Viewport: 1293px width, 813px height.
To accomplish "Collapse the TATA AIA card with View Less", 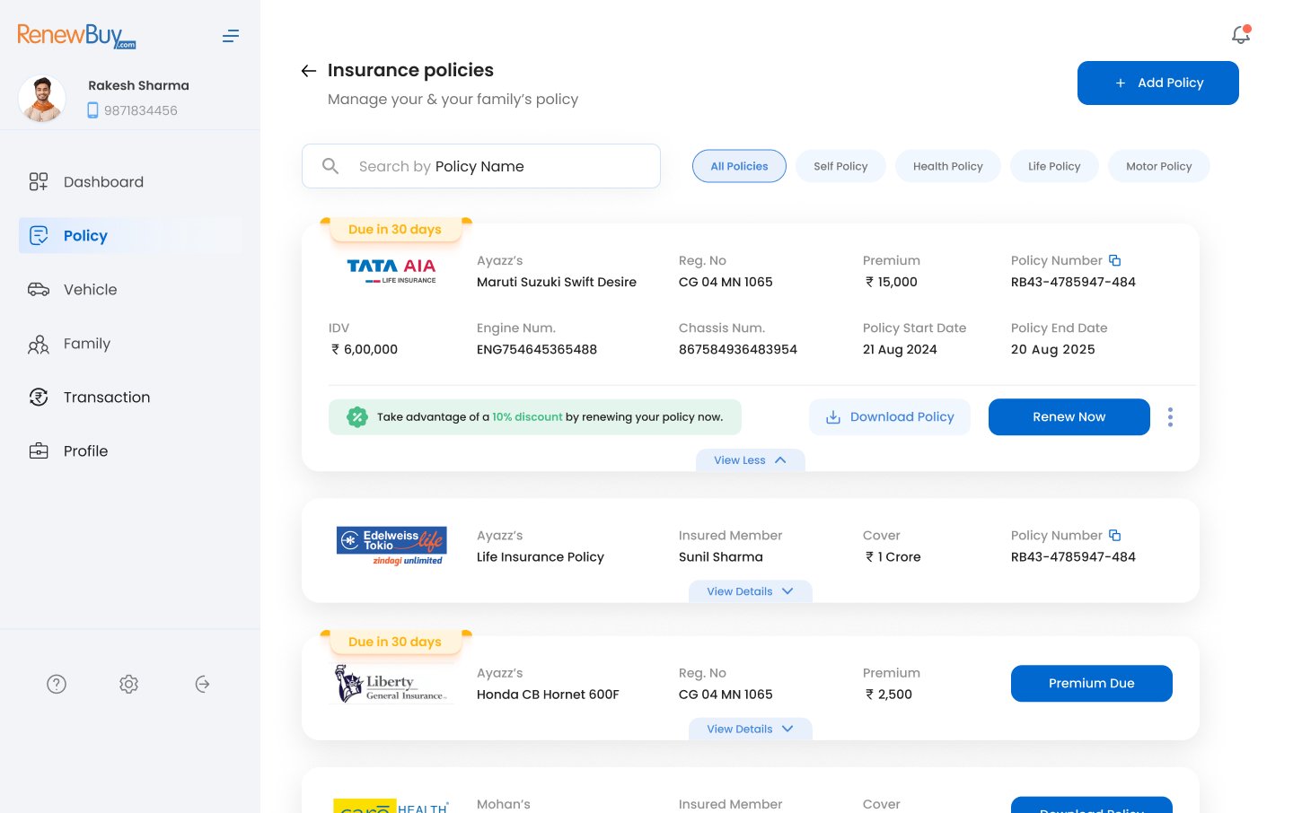I will point(751,460).
